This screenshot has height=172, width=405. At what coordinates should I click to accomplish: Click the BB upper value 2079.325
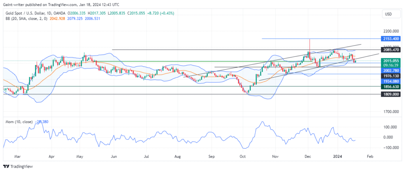coord(75,19)
